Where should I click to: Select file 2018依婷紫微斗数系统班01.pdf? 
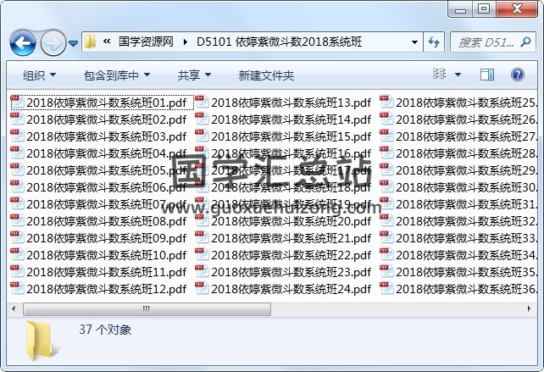click(103, 103)
